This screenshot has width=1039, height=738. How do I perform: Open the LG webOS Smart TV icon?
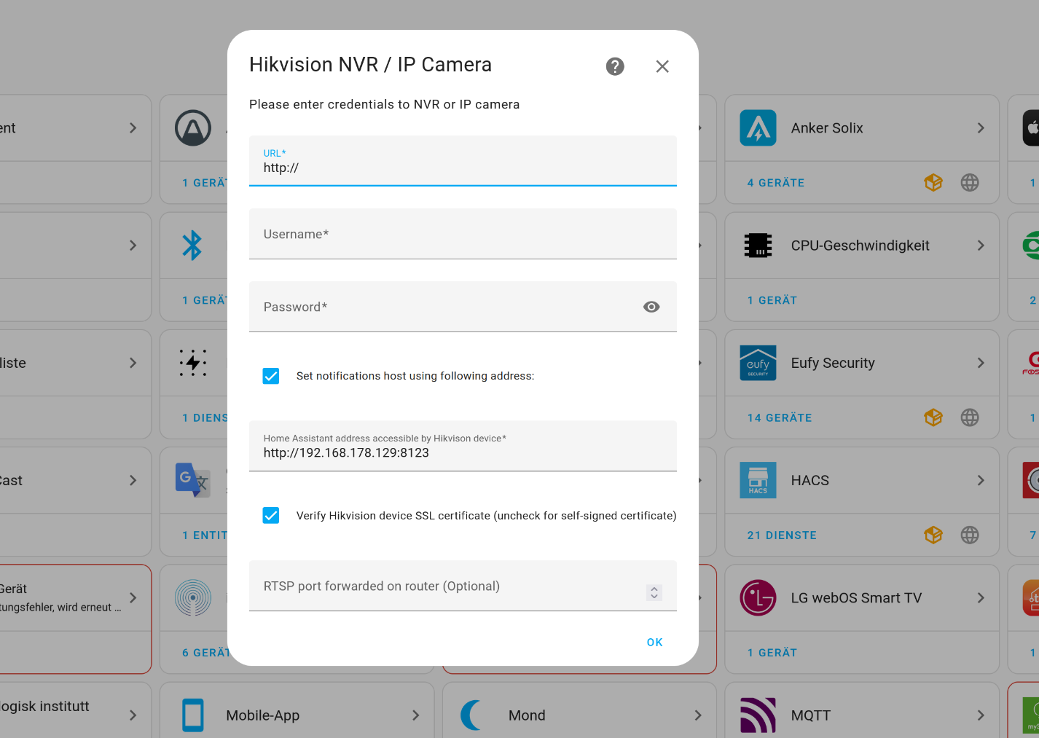758,598
